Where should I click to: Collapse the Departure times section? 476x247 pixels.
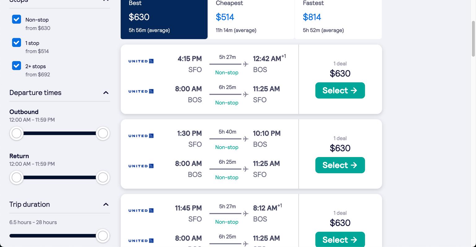point(106,93)
